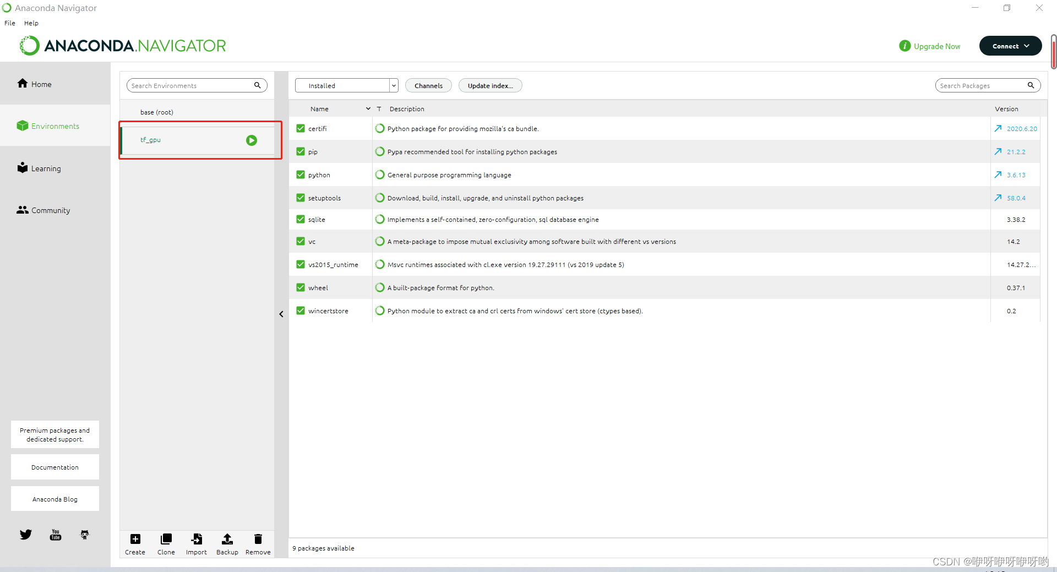Click the Anaconda Navigator logo
The width and height of the screenshot is (1057, 572).
(x=123, y=46)
